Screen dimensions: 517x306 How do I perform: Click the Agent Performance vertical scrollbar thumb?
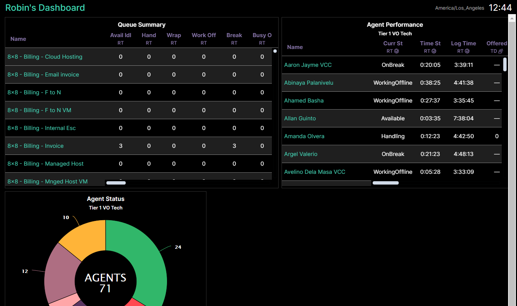[505, 64]
